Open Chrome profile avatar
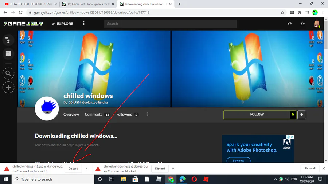This screenshot has width=328, height=184. [315, 12]
